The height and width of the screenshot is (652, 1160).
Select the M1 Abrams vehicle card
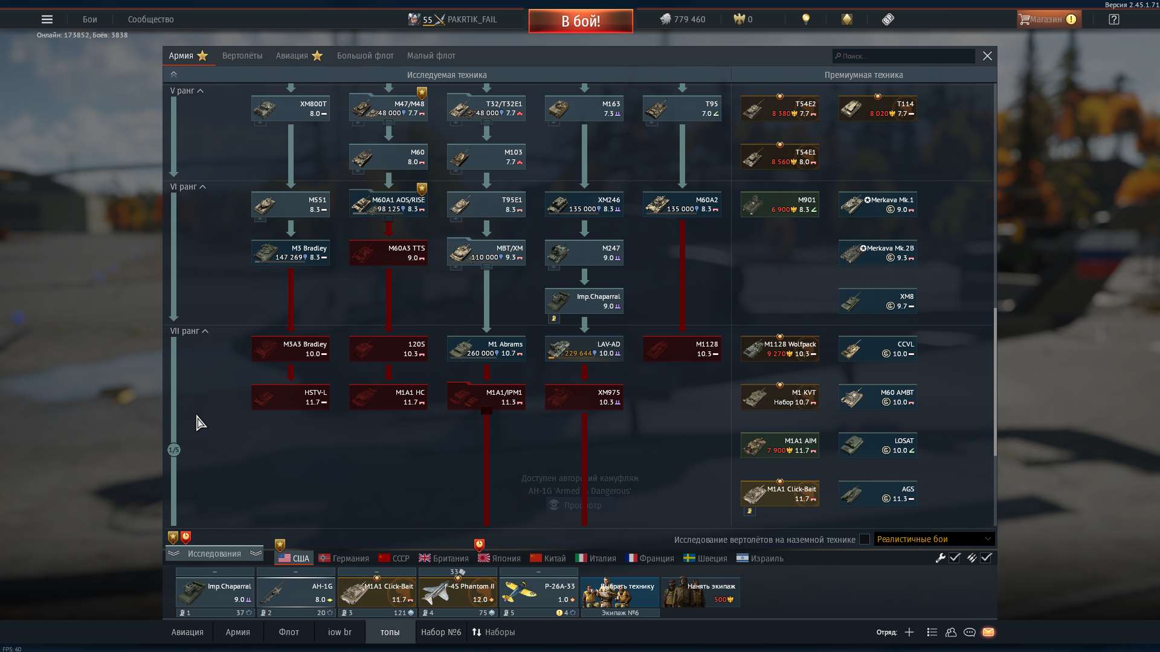(x=486, y=349)
